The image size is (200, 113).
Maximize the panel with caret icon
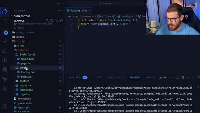click(x=193, y=78)
